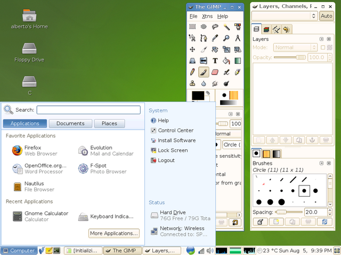Switch to the Undo History tab
The height and width of the screenshot is (255, 341).
287,29
